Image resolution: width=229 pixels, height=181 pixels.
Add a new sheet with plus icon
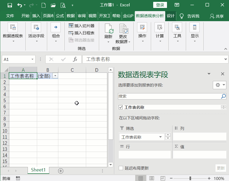(61, 171)
